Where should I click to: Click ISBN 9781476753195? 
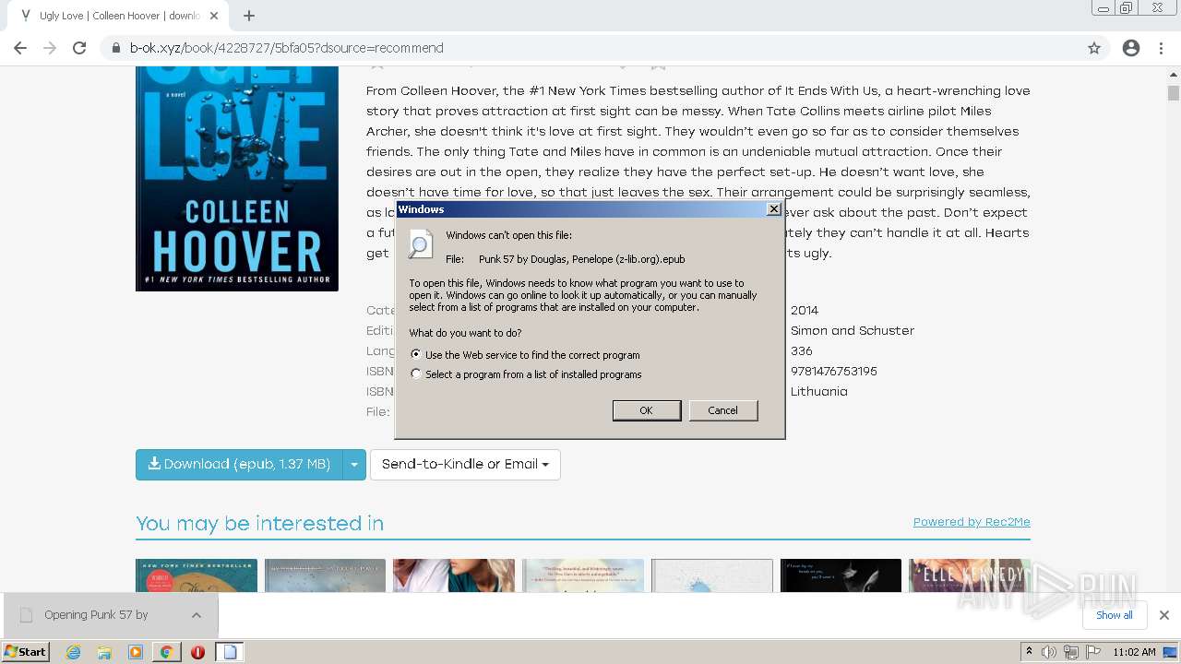[x=834, y=372]
